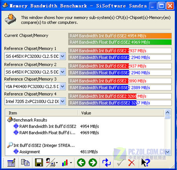This screenshot has width=177, height=170.
Task: Click the list scroll up arrow
Action: pyautogui.click(x=168, y=113)
